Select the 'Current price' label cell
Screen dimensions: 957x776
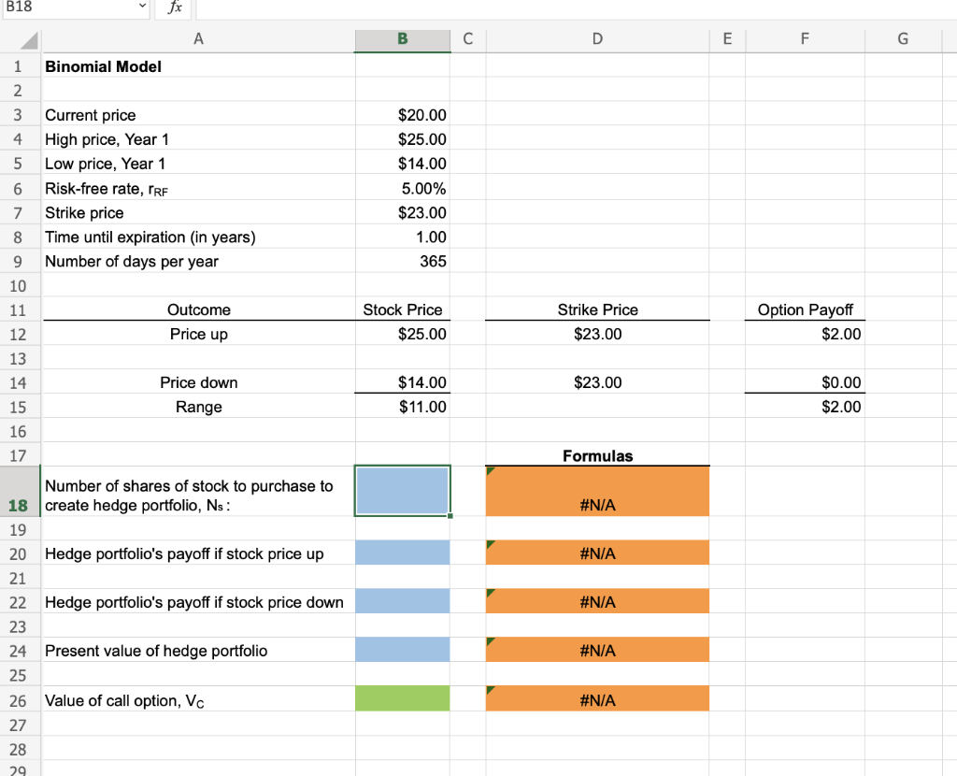pos(198,115)
